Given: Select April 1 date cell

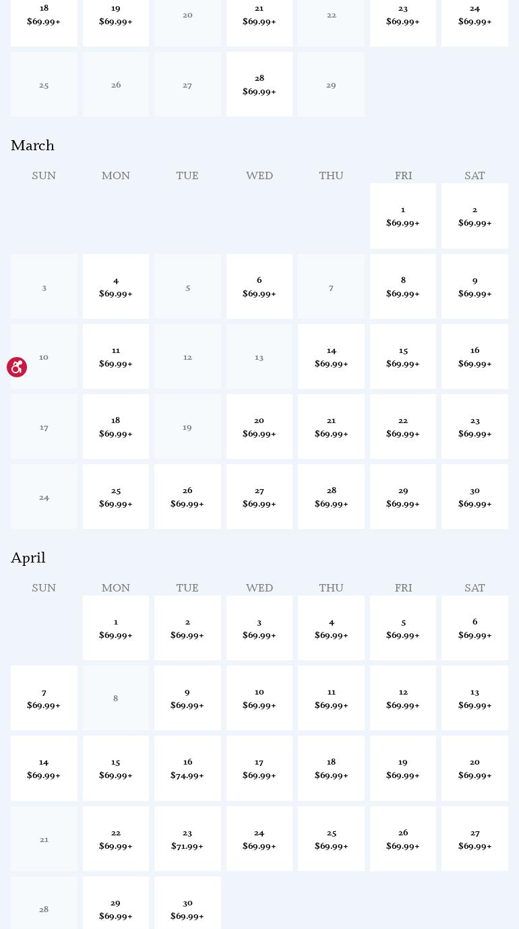Looking at the screenshot, I should 116,629.
